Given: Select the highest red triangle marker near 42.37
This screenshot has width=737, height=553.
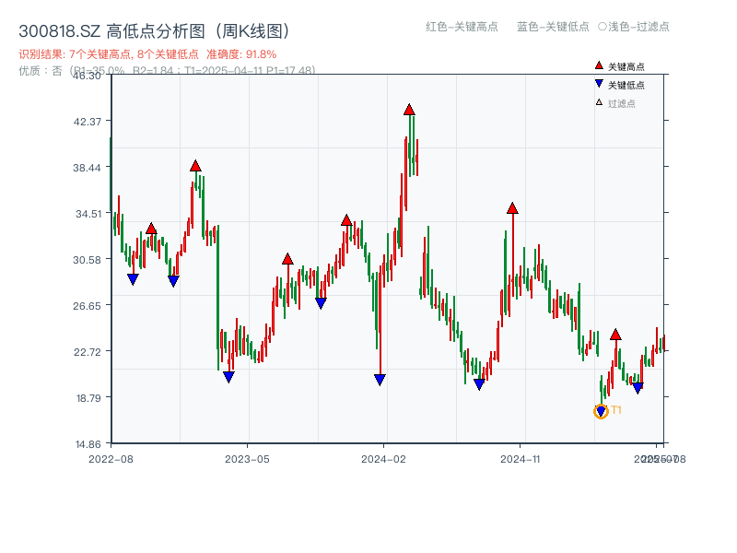Looking at the screenshot, I should [x=408, y=110].
